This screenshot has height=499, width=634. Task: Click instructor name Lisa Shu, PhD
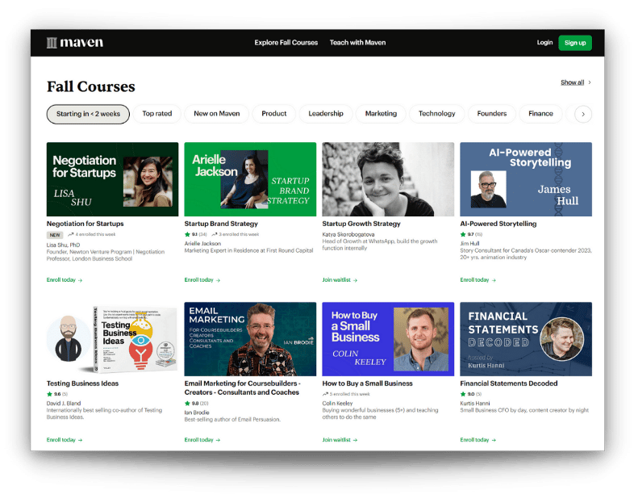point(63,245)
